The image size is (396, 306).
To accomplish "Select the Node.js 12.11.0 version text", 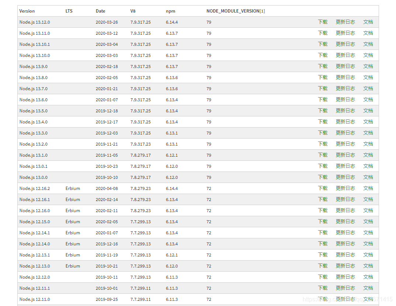I will 35,299.
